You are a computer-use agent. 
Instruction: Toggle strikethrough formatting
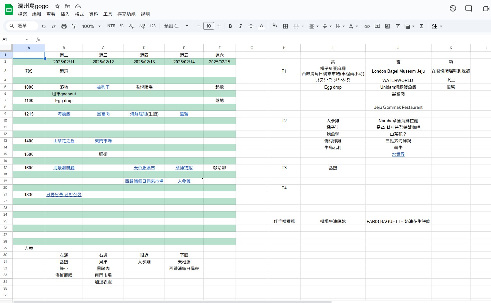(251, 26)
